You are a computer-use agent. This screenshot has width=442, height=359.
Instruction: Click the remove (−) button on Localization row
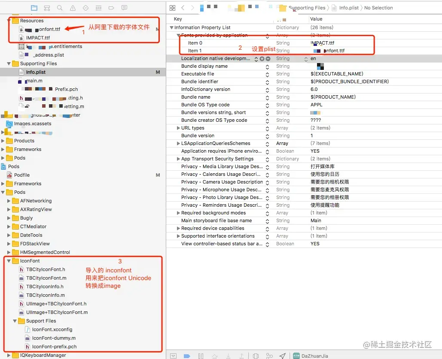[268, 59]
